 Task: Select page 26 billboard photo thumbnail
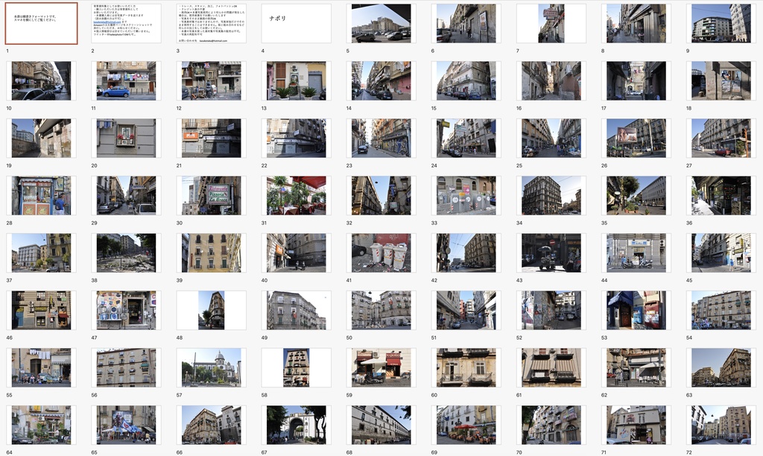tap(636, 138)
